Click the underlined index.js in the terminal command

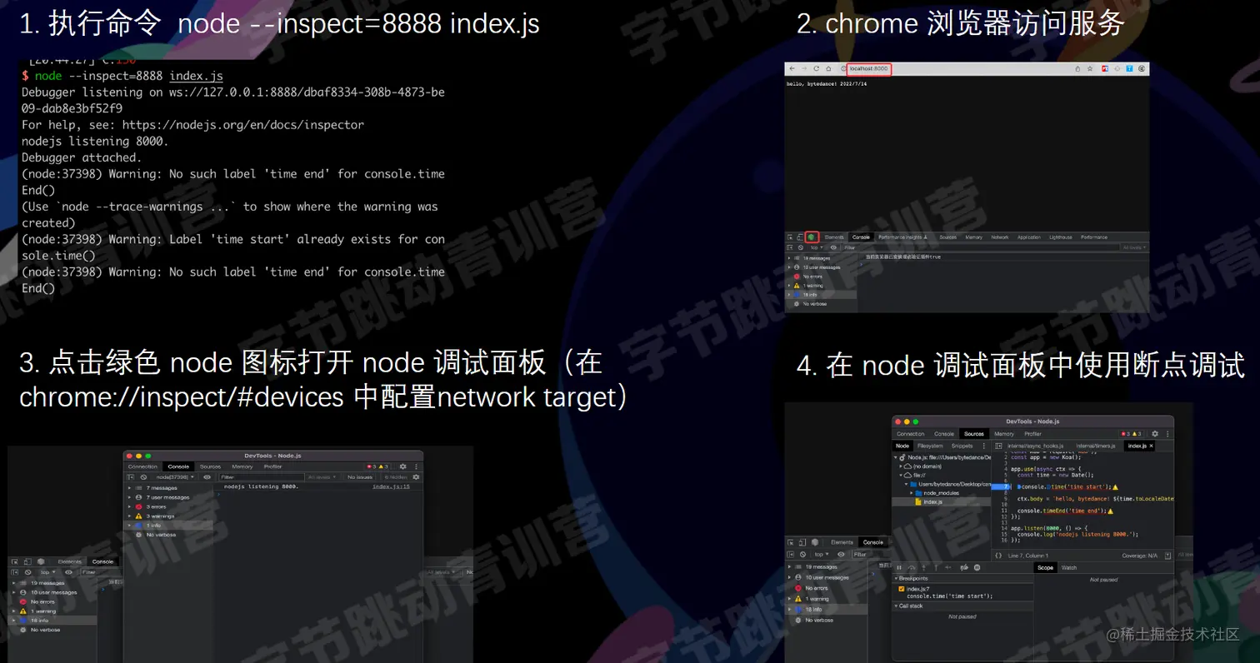click(197, 76)
